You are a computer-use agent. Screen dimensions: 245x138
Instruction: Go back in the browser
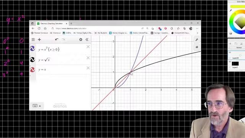click(x=33, y=28)
